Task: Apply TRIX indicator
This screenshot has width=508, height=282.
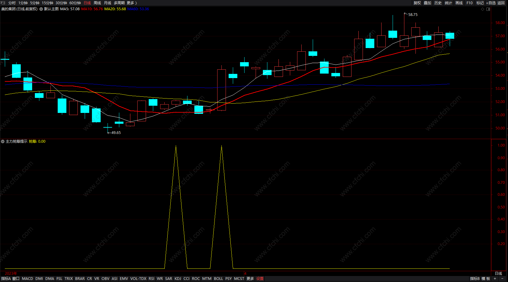Action: pos(69,279)
